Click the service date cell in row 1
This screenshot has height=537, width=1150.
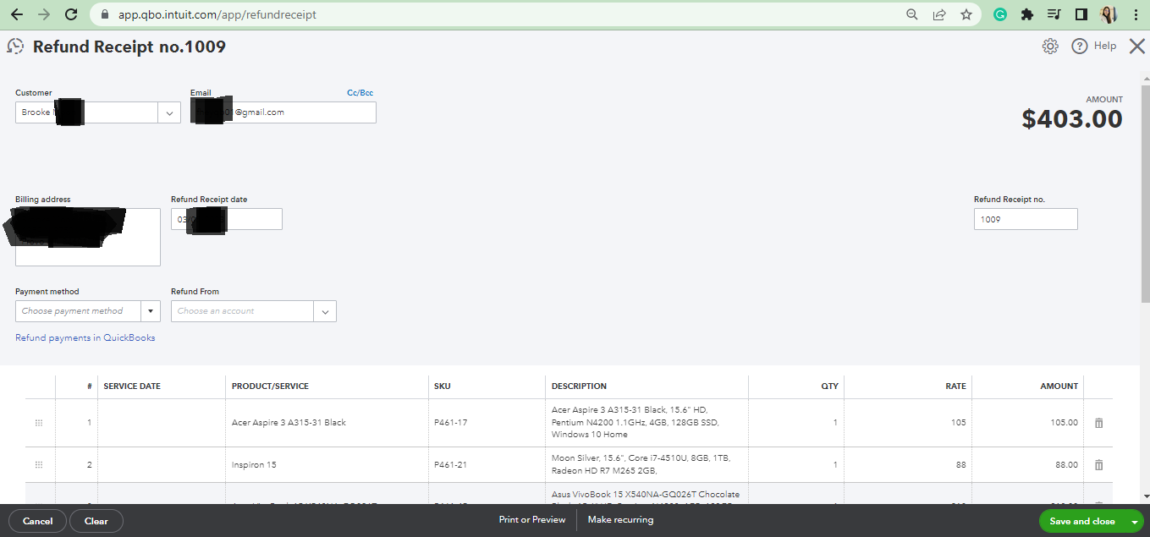click(162, 423)
